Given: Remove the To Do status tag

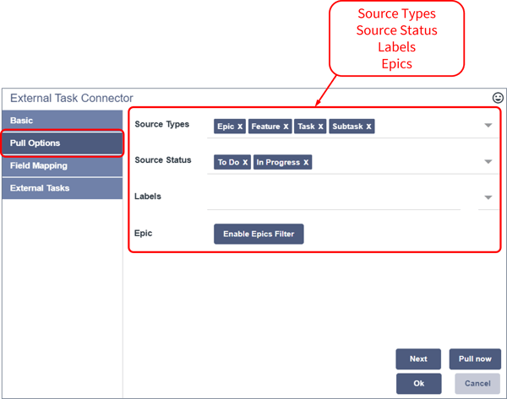Looking at the screenshot, I should coord(245,162).
